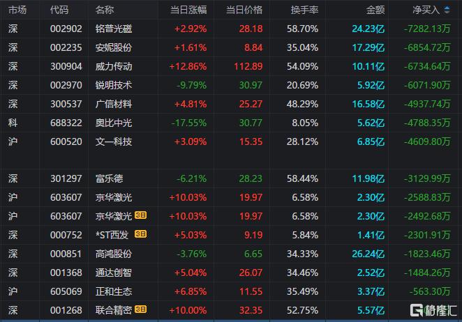
Task: Select stock code 688322 奥比中光
Action: pyautogui.click(x=66, y=123)
